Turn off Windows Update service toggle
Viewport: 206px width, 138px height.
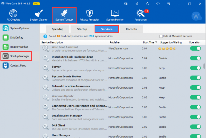coord(195,97)
